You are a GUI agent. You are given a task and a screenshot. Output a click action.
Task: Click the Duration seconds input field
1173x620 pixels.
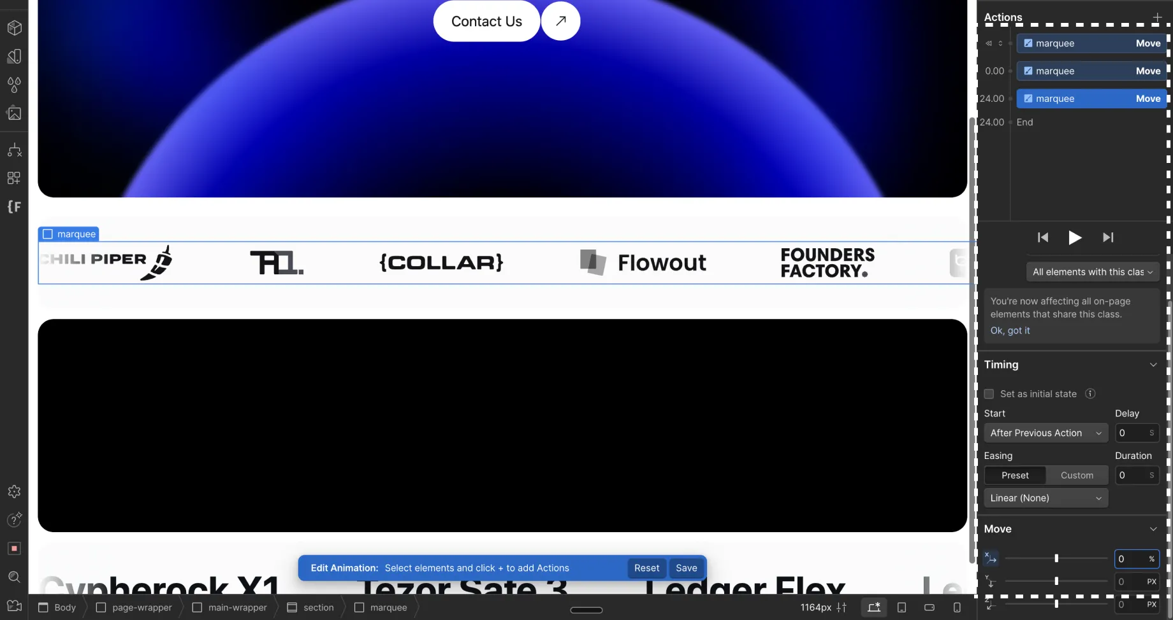(1137, 476)
